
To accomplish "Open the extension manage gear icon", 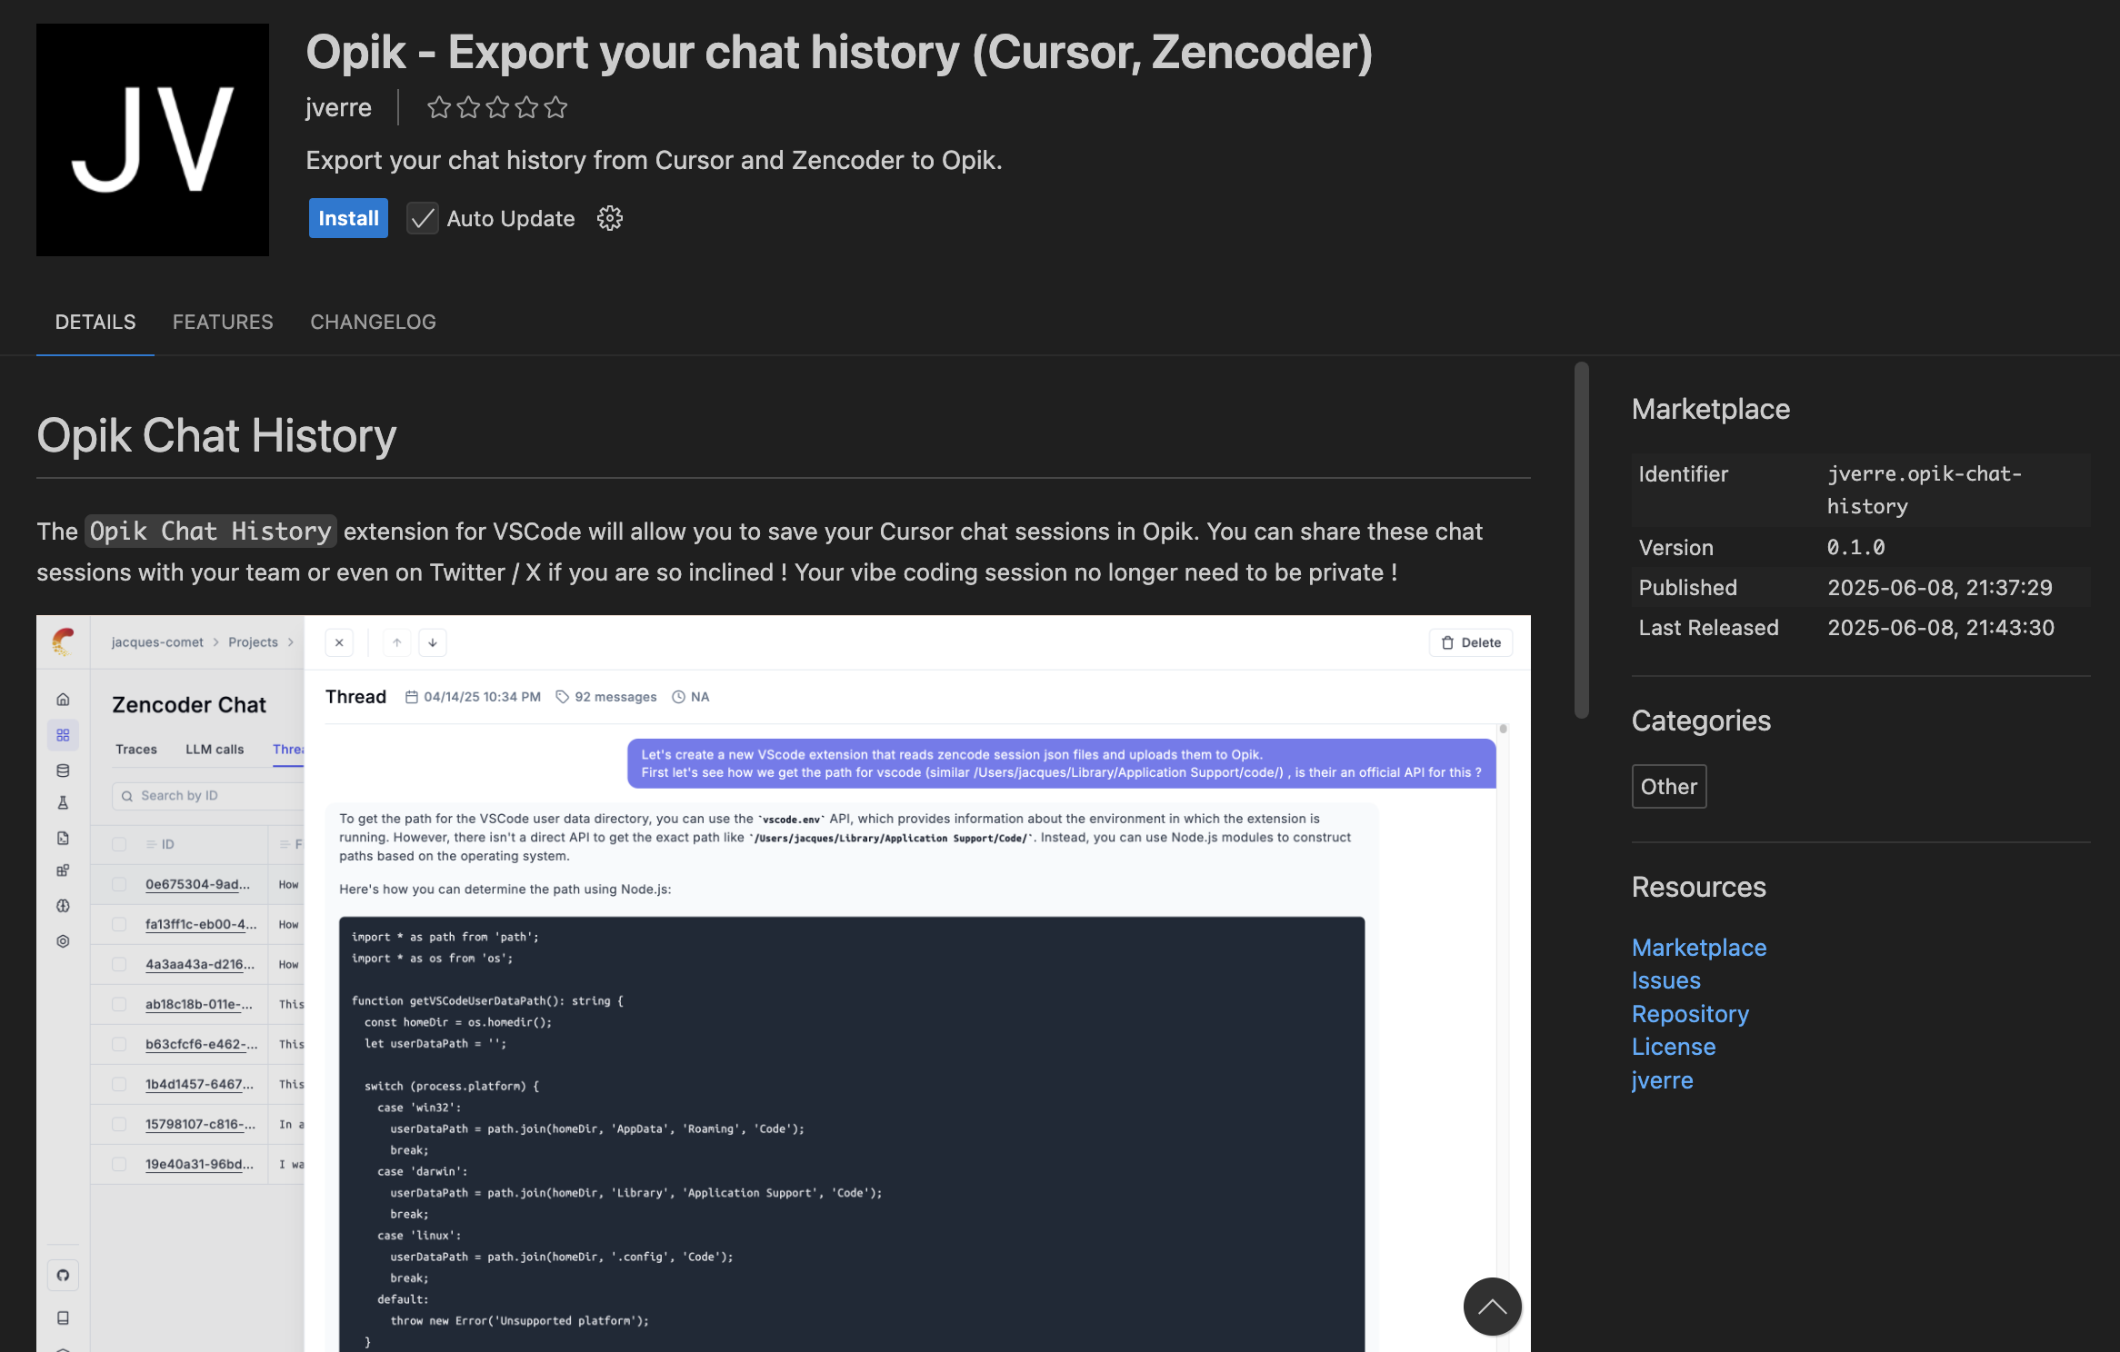I will (x=610, y=218).
